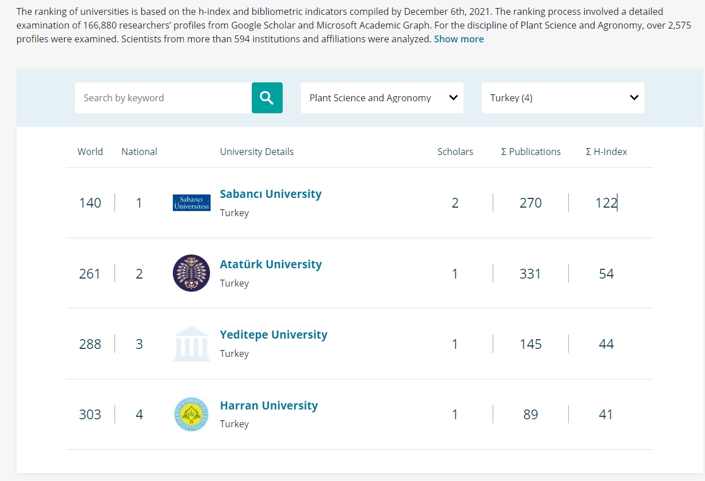Click scholars count 1 for Atatürk University
This screenshot has height=481, width=705.
click(455, 274)
